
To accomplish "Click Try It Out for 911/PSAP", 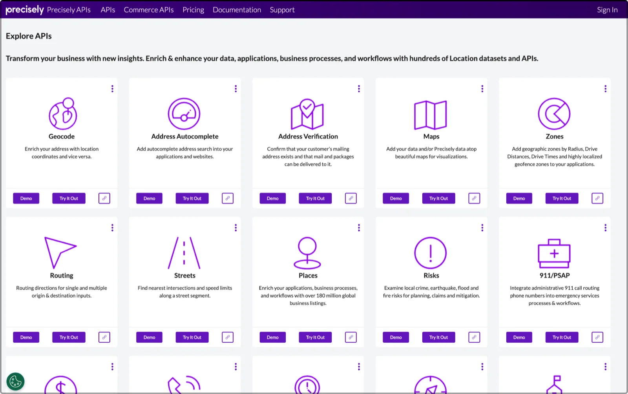I will (x=562, y=337).
